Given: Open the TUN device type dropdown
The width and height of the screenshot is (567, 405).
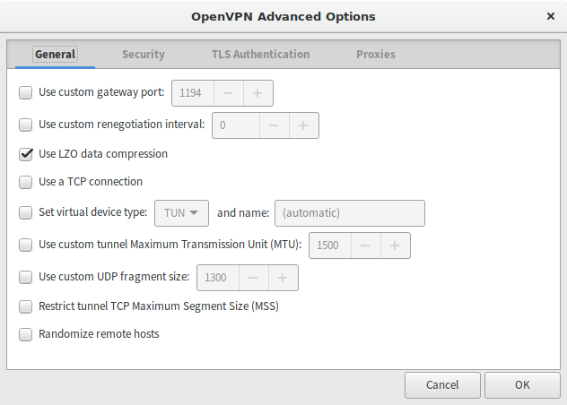Looking at the screenshot, I should (x=181, y=213).
